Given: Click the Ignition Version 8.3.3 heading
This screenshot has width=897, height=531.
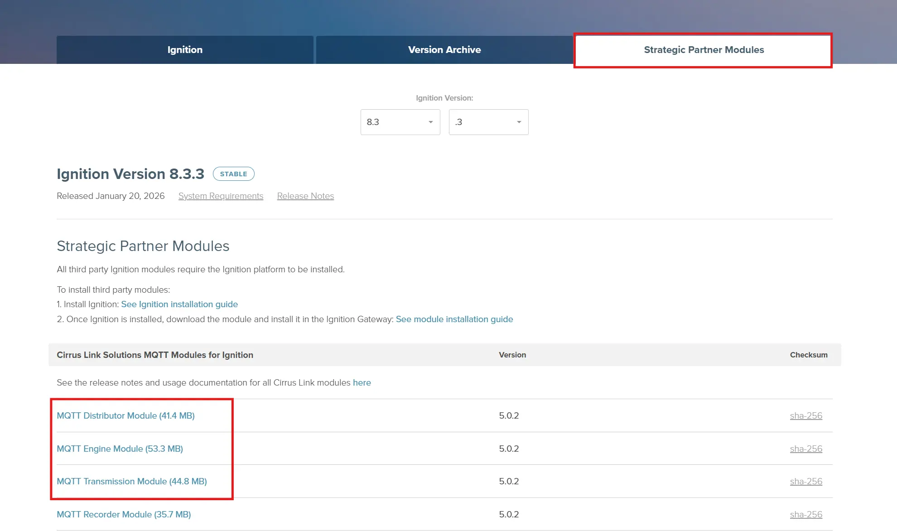Looking at the screenshot, I should tap(130, 174).
